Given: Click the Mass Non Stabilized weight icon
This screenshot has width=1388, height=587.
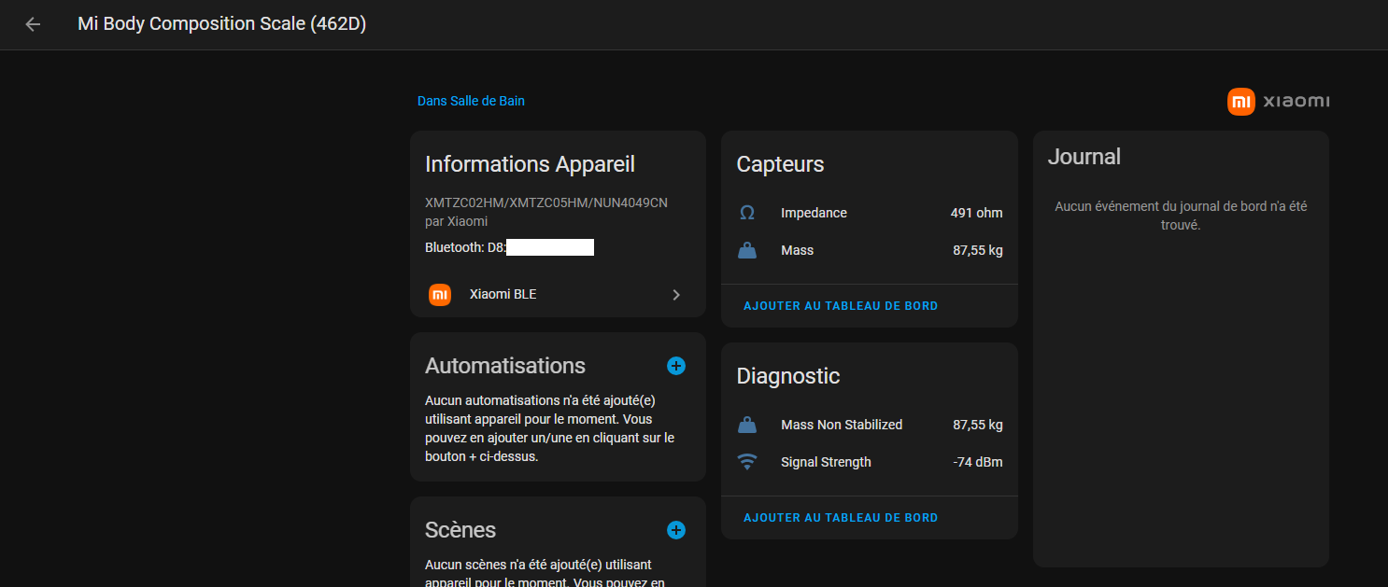Looking at the screenshot, I should pos(747,425).
